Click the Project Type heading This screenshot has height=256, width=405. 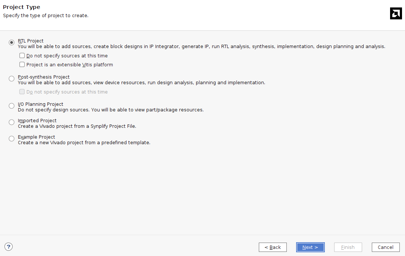pyautogui.click(x=22, y=7)
